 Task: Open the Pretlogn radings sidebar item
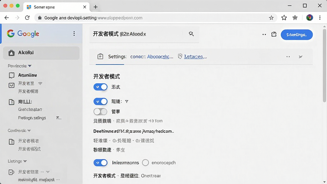[32, 118]
